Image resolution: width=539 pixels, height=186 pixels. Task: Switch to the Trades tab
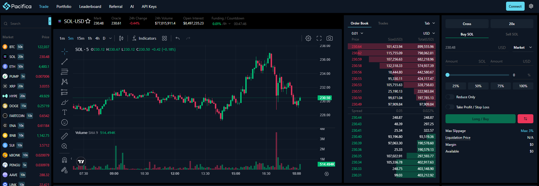coord(383,23)
